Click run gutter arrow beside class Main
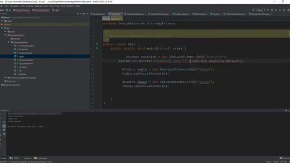The width and height of the screenshot is (290, 163). click(x=97, y=44)
